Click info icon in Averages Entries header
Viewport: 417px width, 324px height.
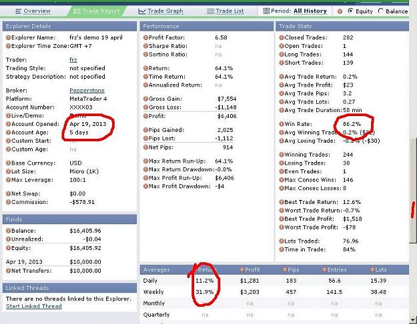coord(324,269)
